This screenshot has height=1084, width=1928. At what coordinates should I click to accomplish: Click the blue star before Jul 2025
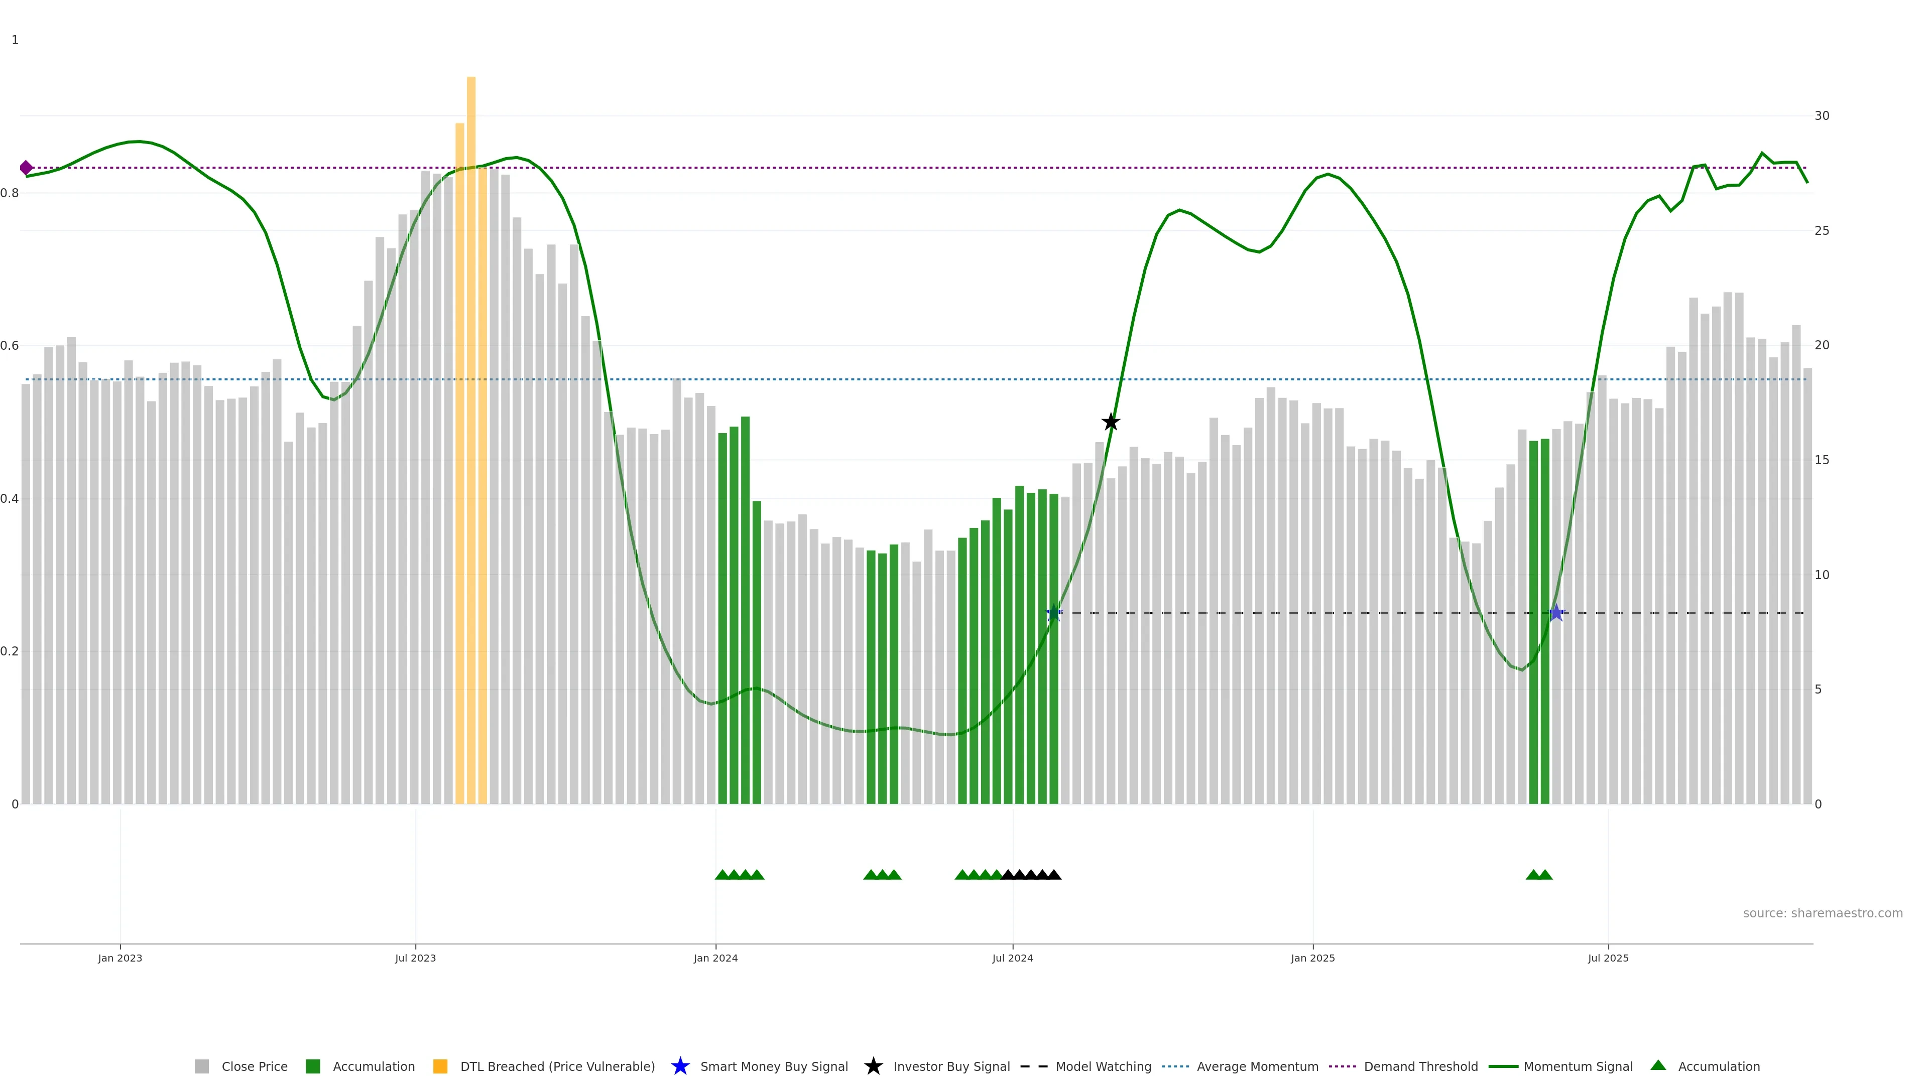tap(1557, 613)
